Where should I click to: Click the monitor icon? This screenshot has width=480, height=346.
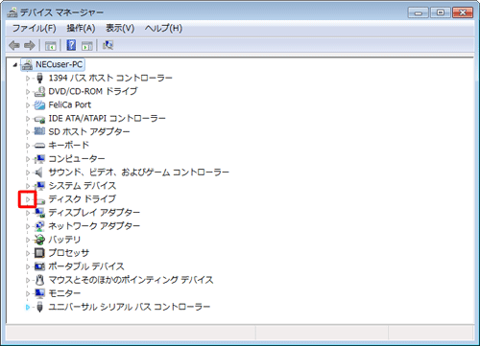(39, 293)
